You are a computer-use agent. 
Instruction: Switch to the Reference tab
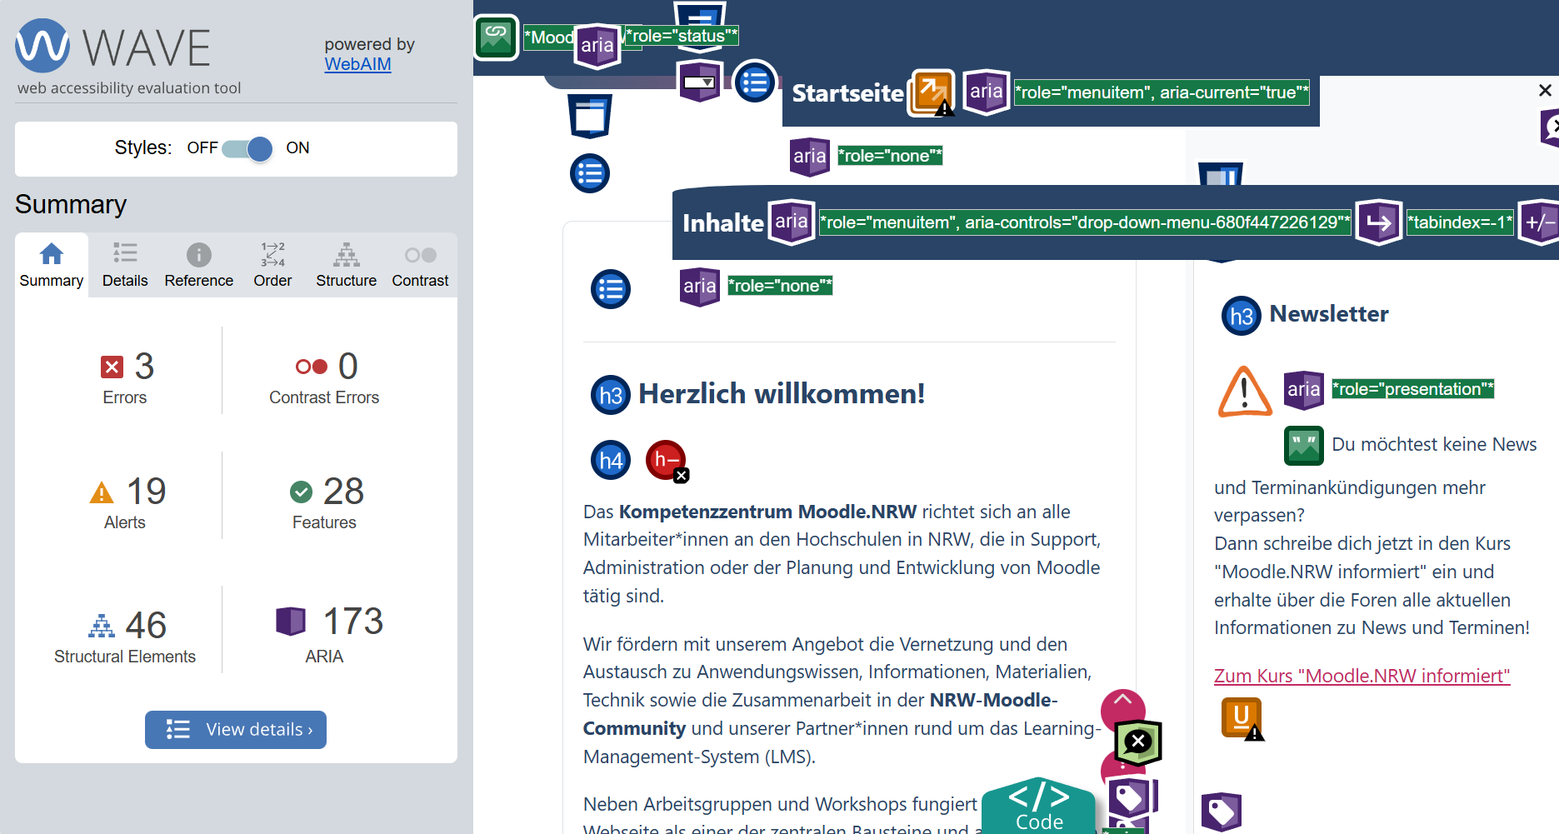(x=198, y=265)
